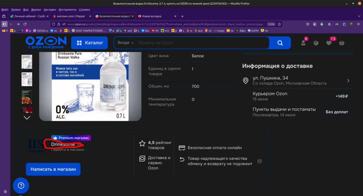Open favorites heart icon with 13 badge
Image resolution: width=363 pixels, height=196 pixels.
[329, 43]
